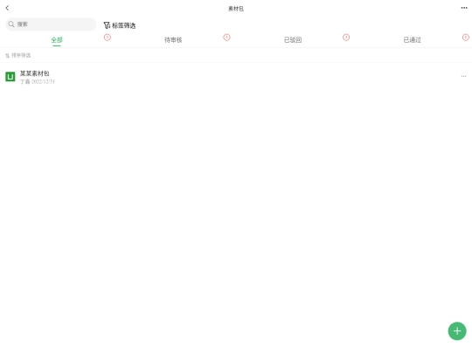Switch to the 全部 tab

pos(57,39)
